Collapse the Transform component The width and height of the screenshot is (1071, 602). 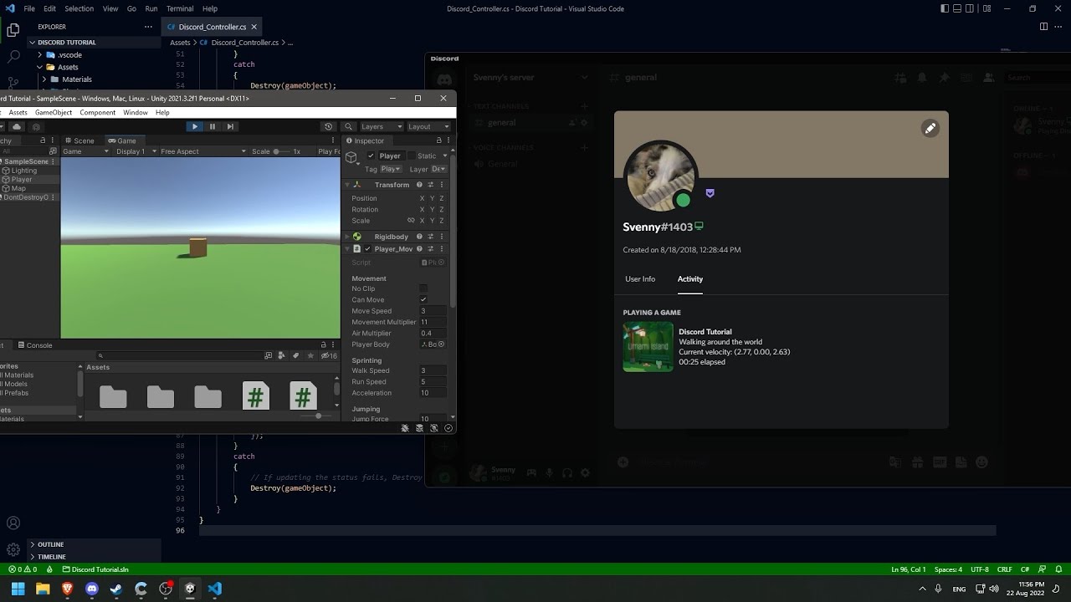[347, 185]
